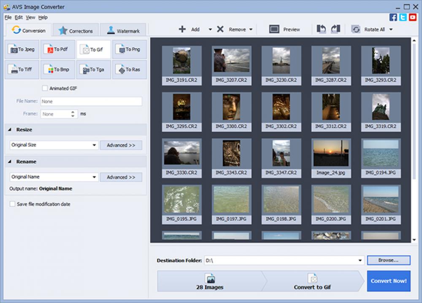
Task: Select the To Png conversion format
Action: [x=129, y=49]
